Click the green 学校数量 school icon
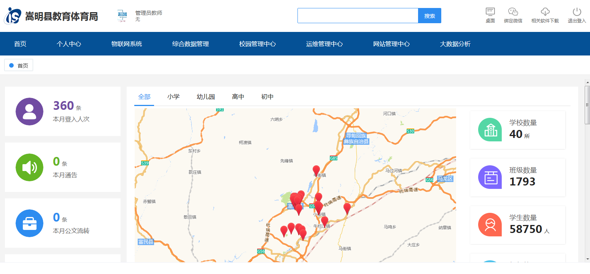 pyautogui.click(x=490, y=130)
